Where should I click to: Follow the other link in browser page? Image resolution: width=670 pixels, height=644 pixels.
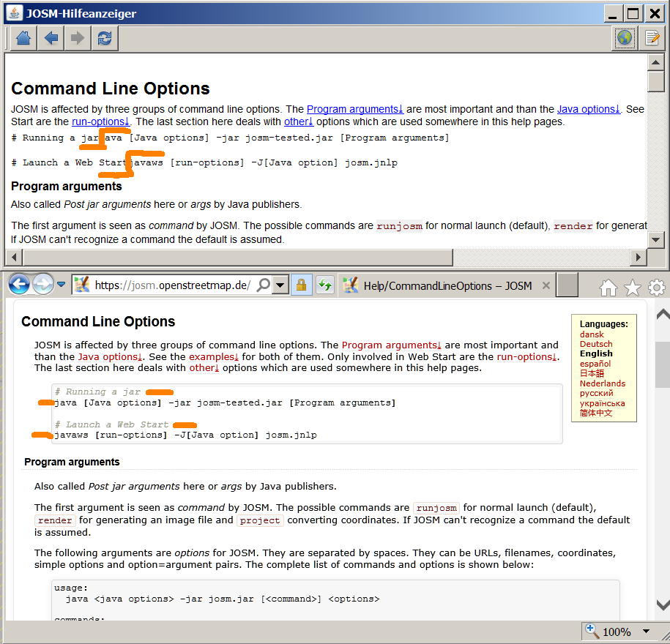click(x=204, y=367)
